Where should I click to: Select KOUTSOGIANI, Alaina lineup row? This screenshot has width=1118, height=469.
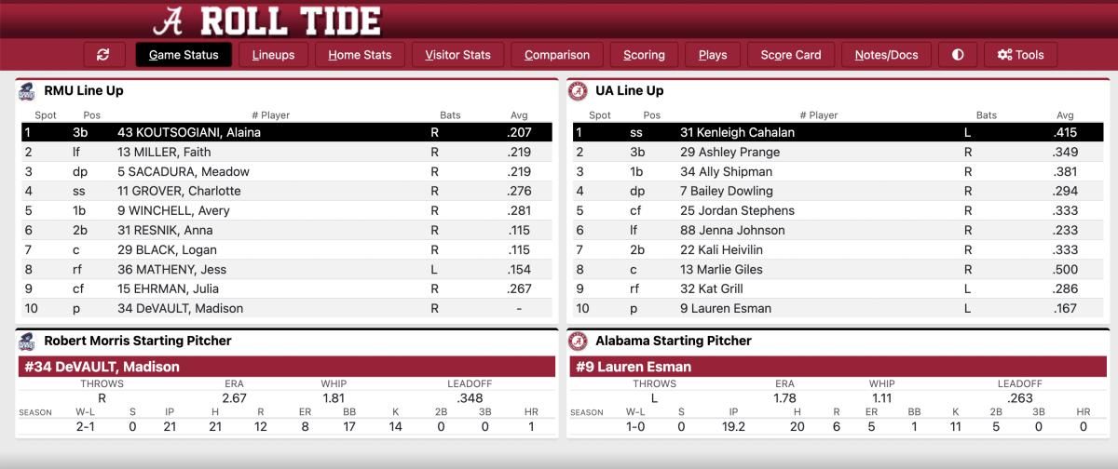click(x=287, y=132)
